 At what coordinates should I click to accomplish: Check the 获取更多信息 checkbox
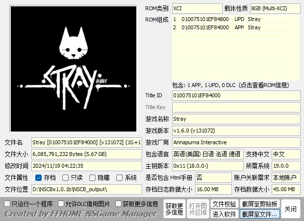[x=118, y=204]
